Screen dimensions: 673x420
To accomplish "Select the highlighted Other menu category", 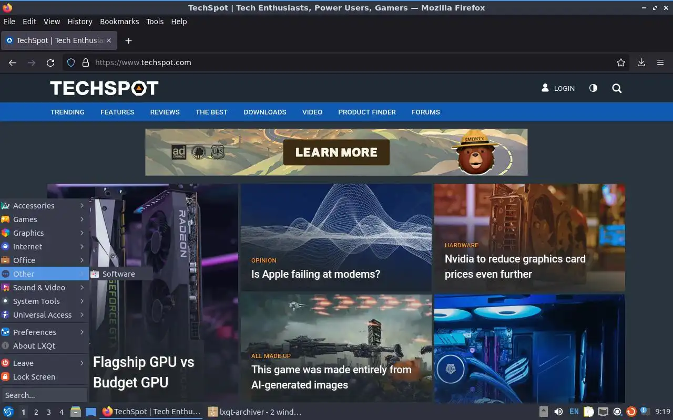I will (x=44, y=274).
